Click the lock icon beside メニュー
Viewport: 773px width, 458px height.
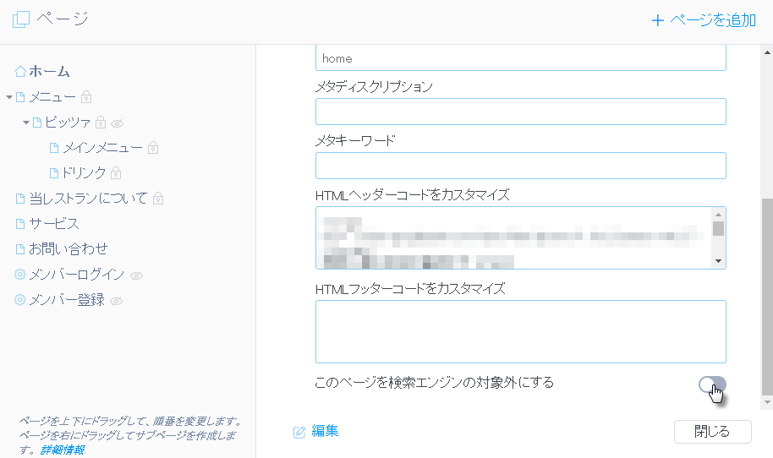click(x=86, y=97)
